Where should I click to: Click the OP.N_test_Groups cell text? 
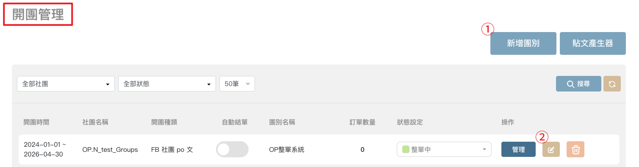(110, 149)
